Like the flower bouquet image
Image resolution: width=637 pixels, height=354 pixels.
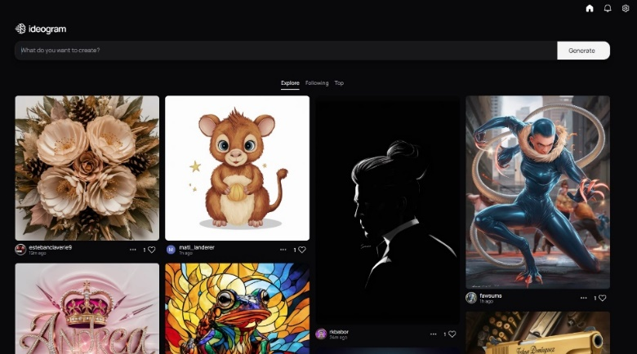(x=152, y=250)
